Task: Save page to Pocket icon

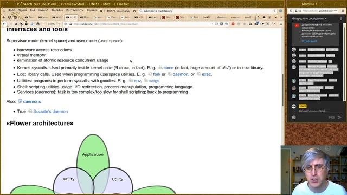Action: point(216,24)
